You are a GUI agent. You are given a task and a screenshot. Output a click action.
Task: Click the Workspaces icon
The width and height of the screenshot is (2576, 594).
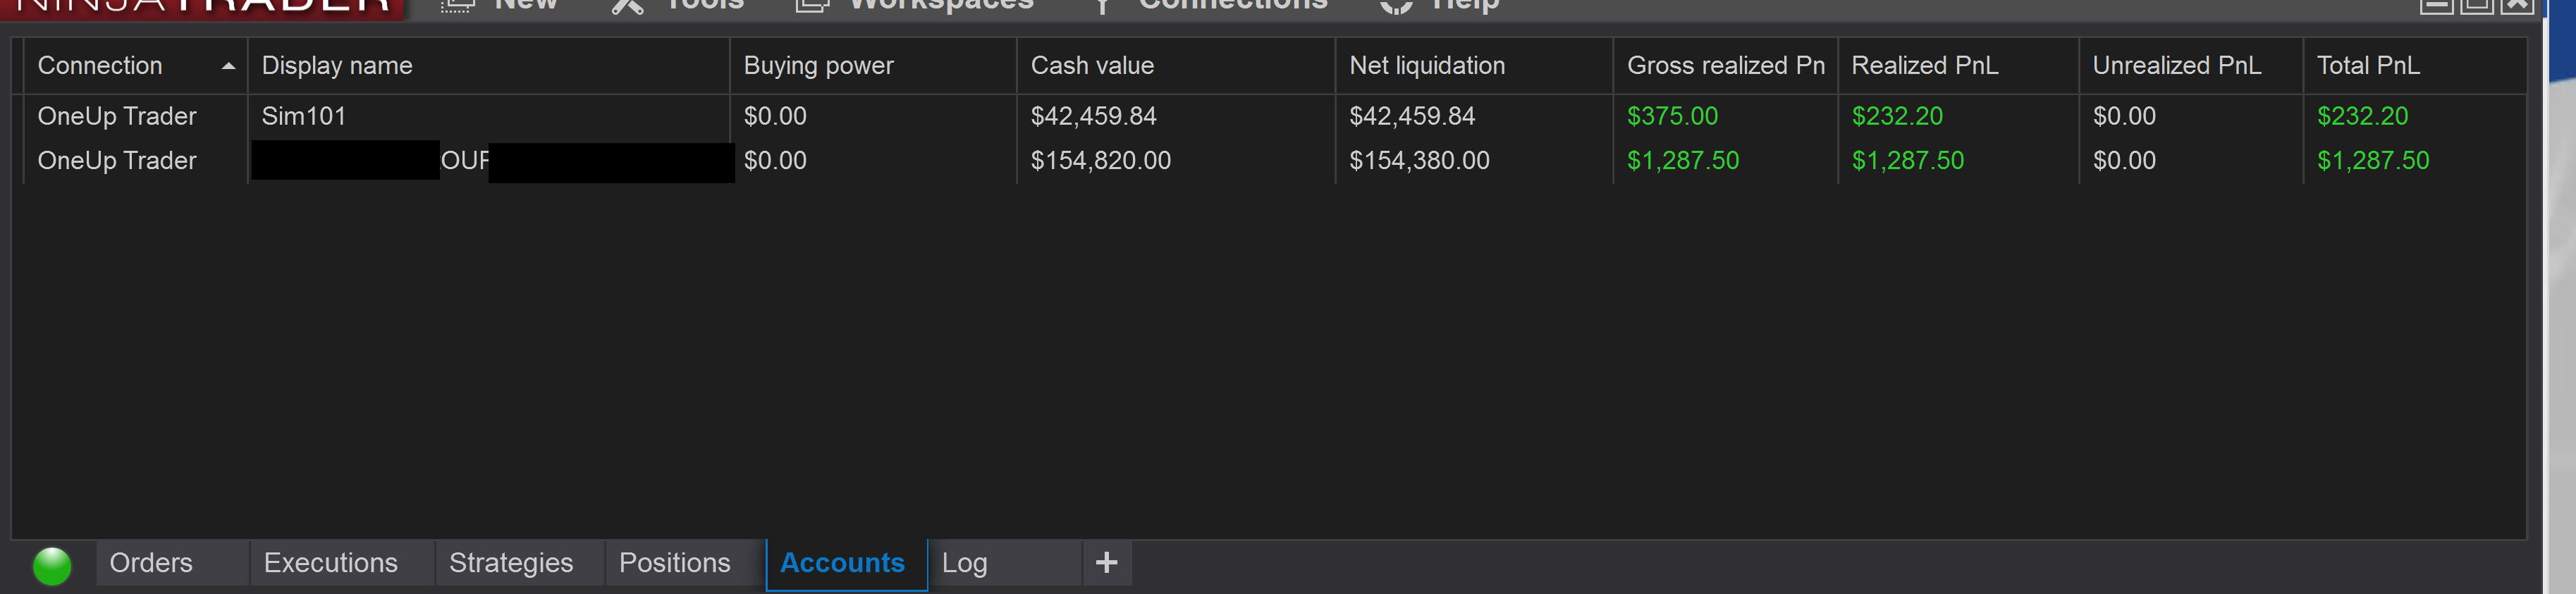[x=812, y=6]
